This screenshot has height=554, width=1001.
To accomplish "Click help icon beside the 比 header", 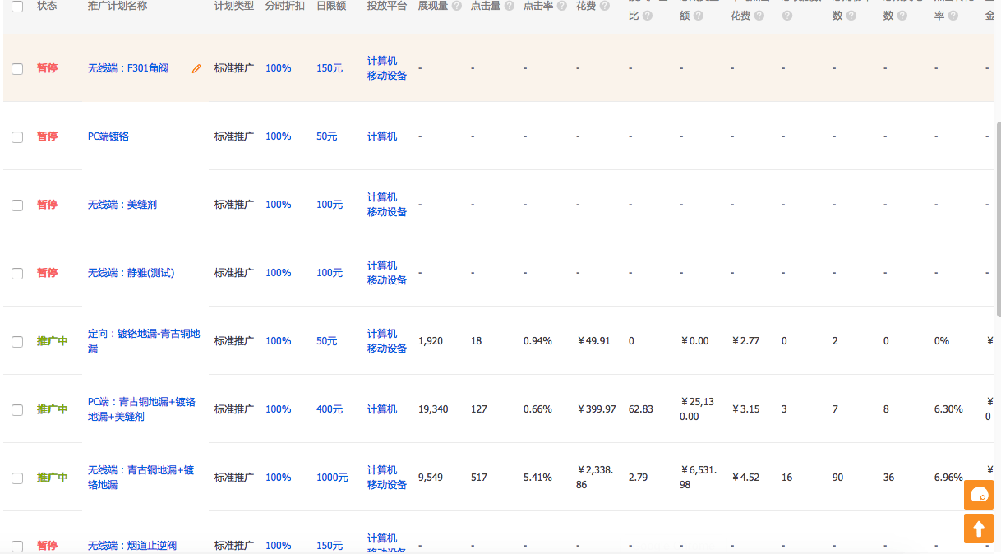I will (648, 16).
